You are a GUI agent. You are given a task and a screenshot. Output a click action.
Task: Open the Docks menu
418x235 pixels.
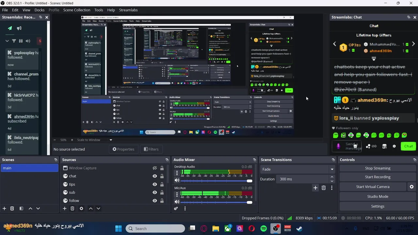(x=39, y=10)
